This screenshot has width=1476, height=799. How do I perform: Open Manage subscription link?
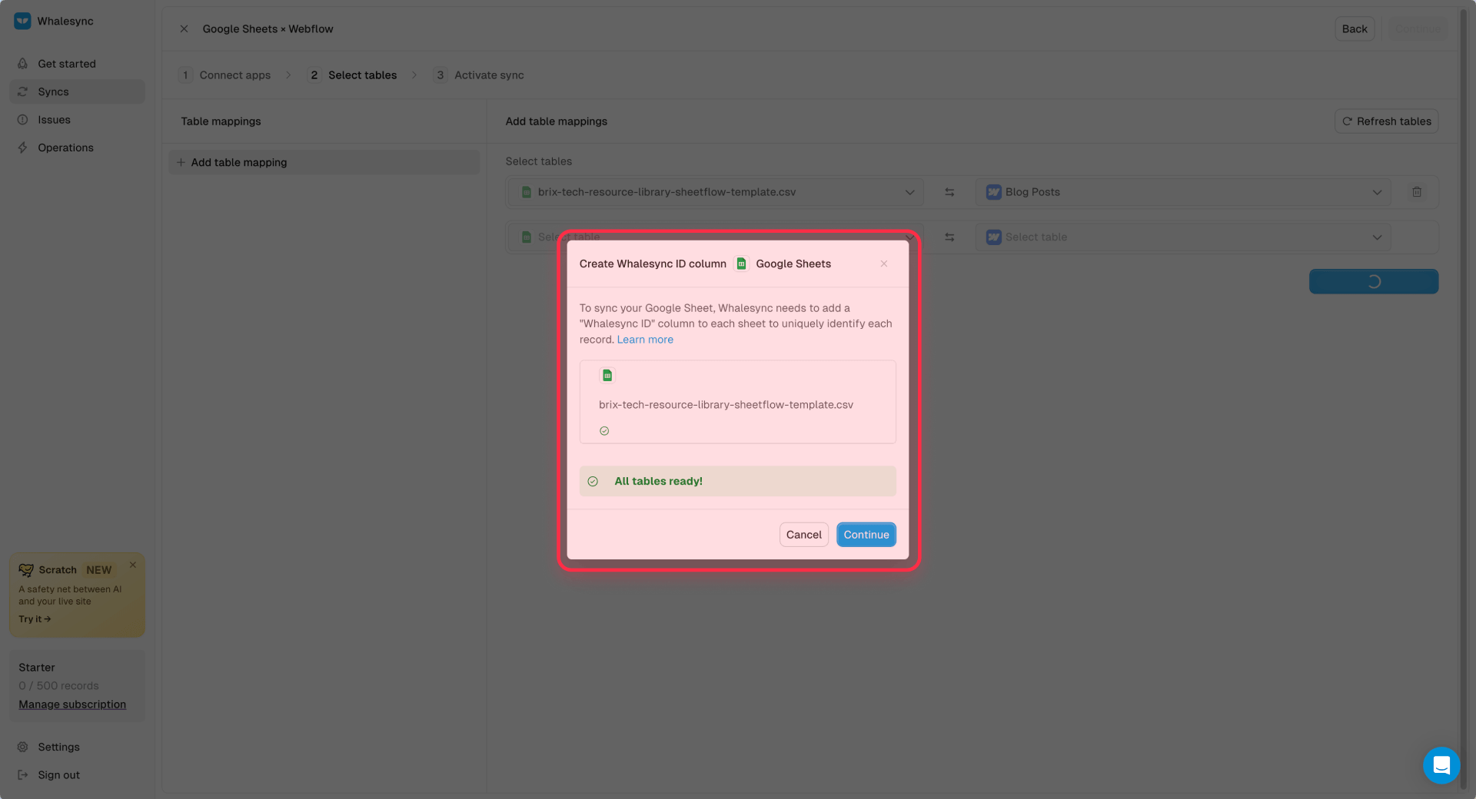[x=72, y=705]
